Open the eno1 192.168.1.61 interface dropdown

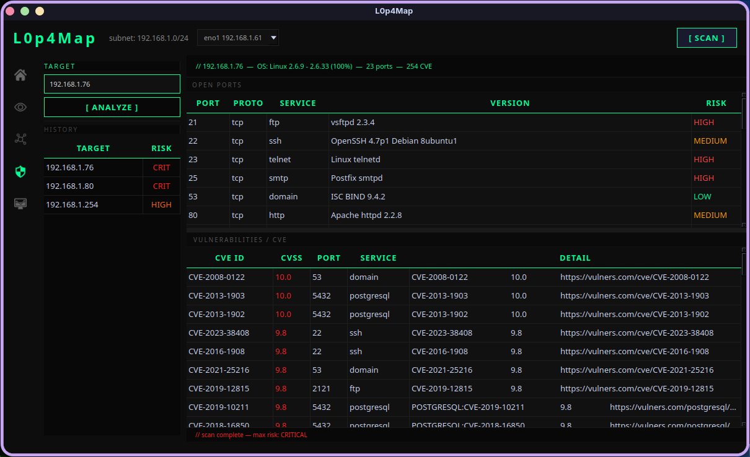point(238,38)
